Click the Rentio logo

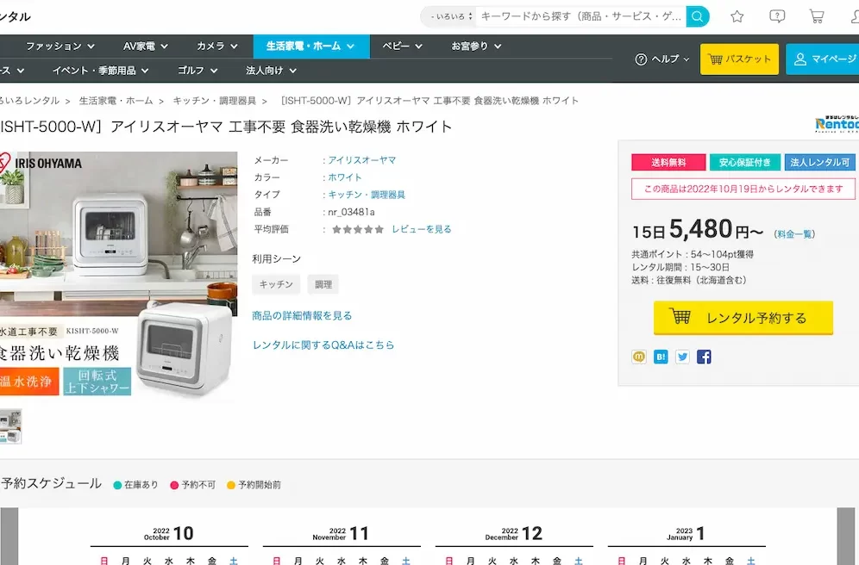837,124
